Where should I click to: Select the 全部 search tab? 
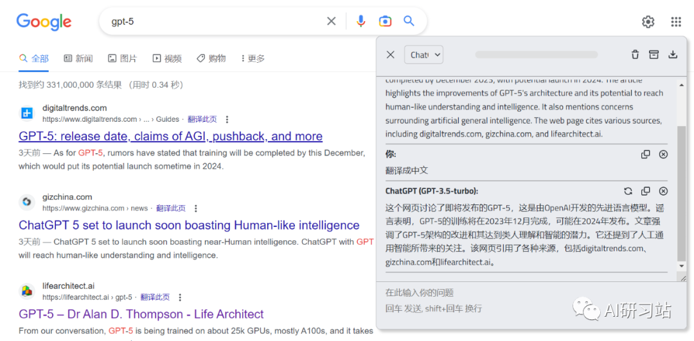pos(33,58)
